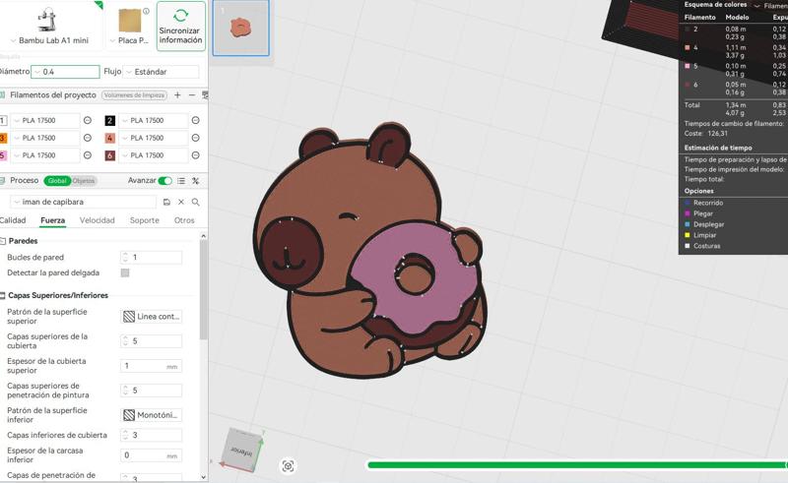Image resolution: width=788 pixels, height=483 pixels.
Task: Click the edit icon for filament 5
Action: click(88, 155)
